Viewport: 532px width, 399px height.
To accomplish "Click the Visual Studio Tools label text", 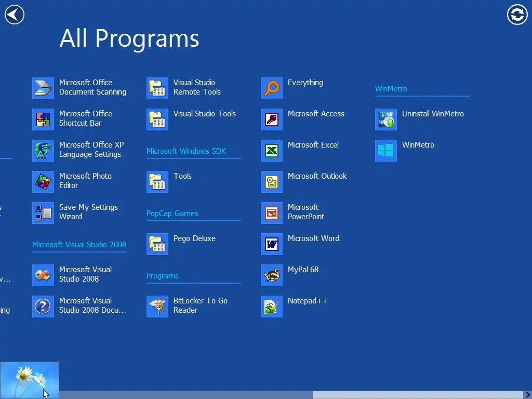I will point(205,114).
